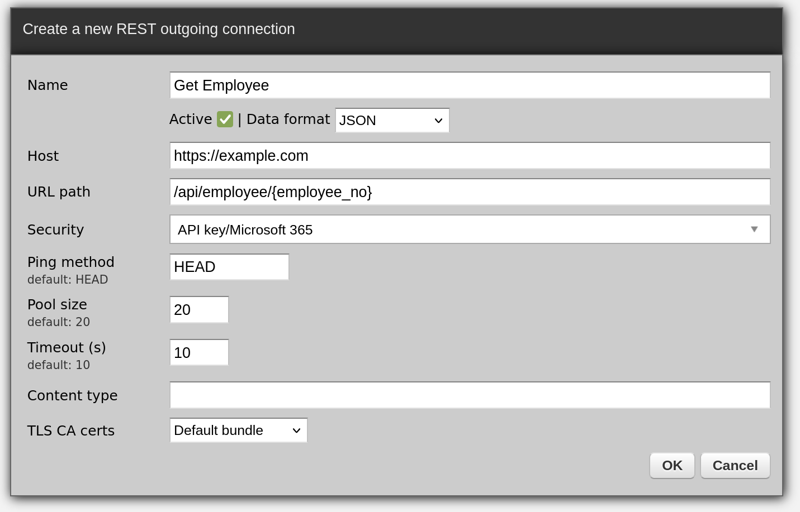Click the empty Content type field

pyautogui.click(x=470, y=395)
